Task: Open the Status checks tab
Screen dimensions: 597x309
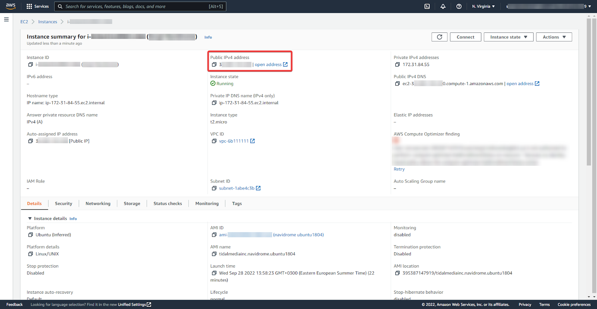Action: (x=168, y=204)
